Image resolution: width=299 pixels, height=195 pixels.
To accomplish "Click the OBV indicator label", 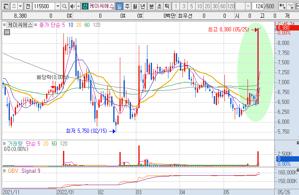I will [13, 171].
